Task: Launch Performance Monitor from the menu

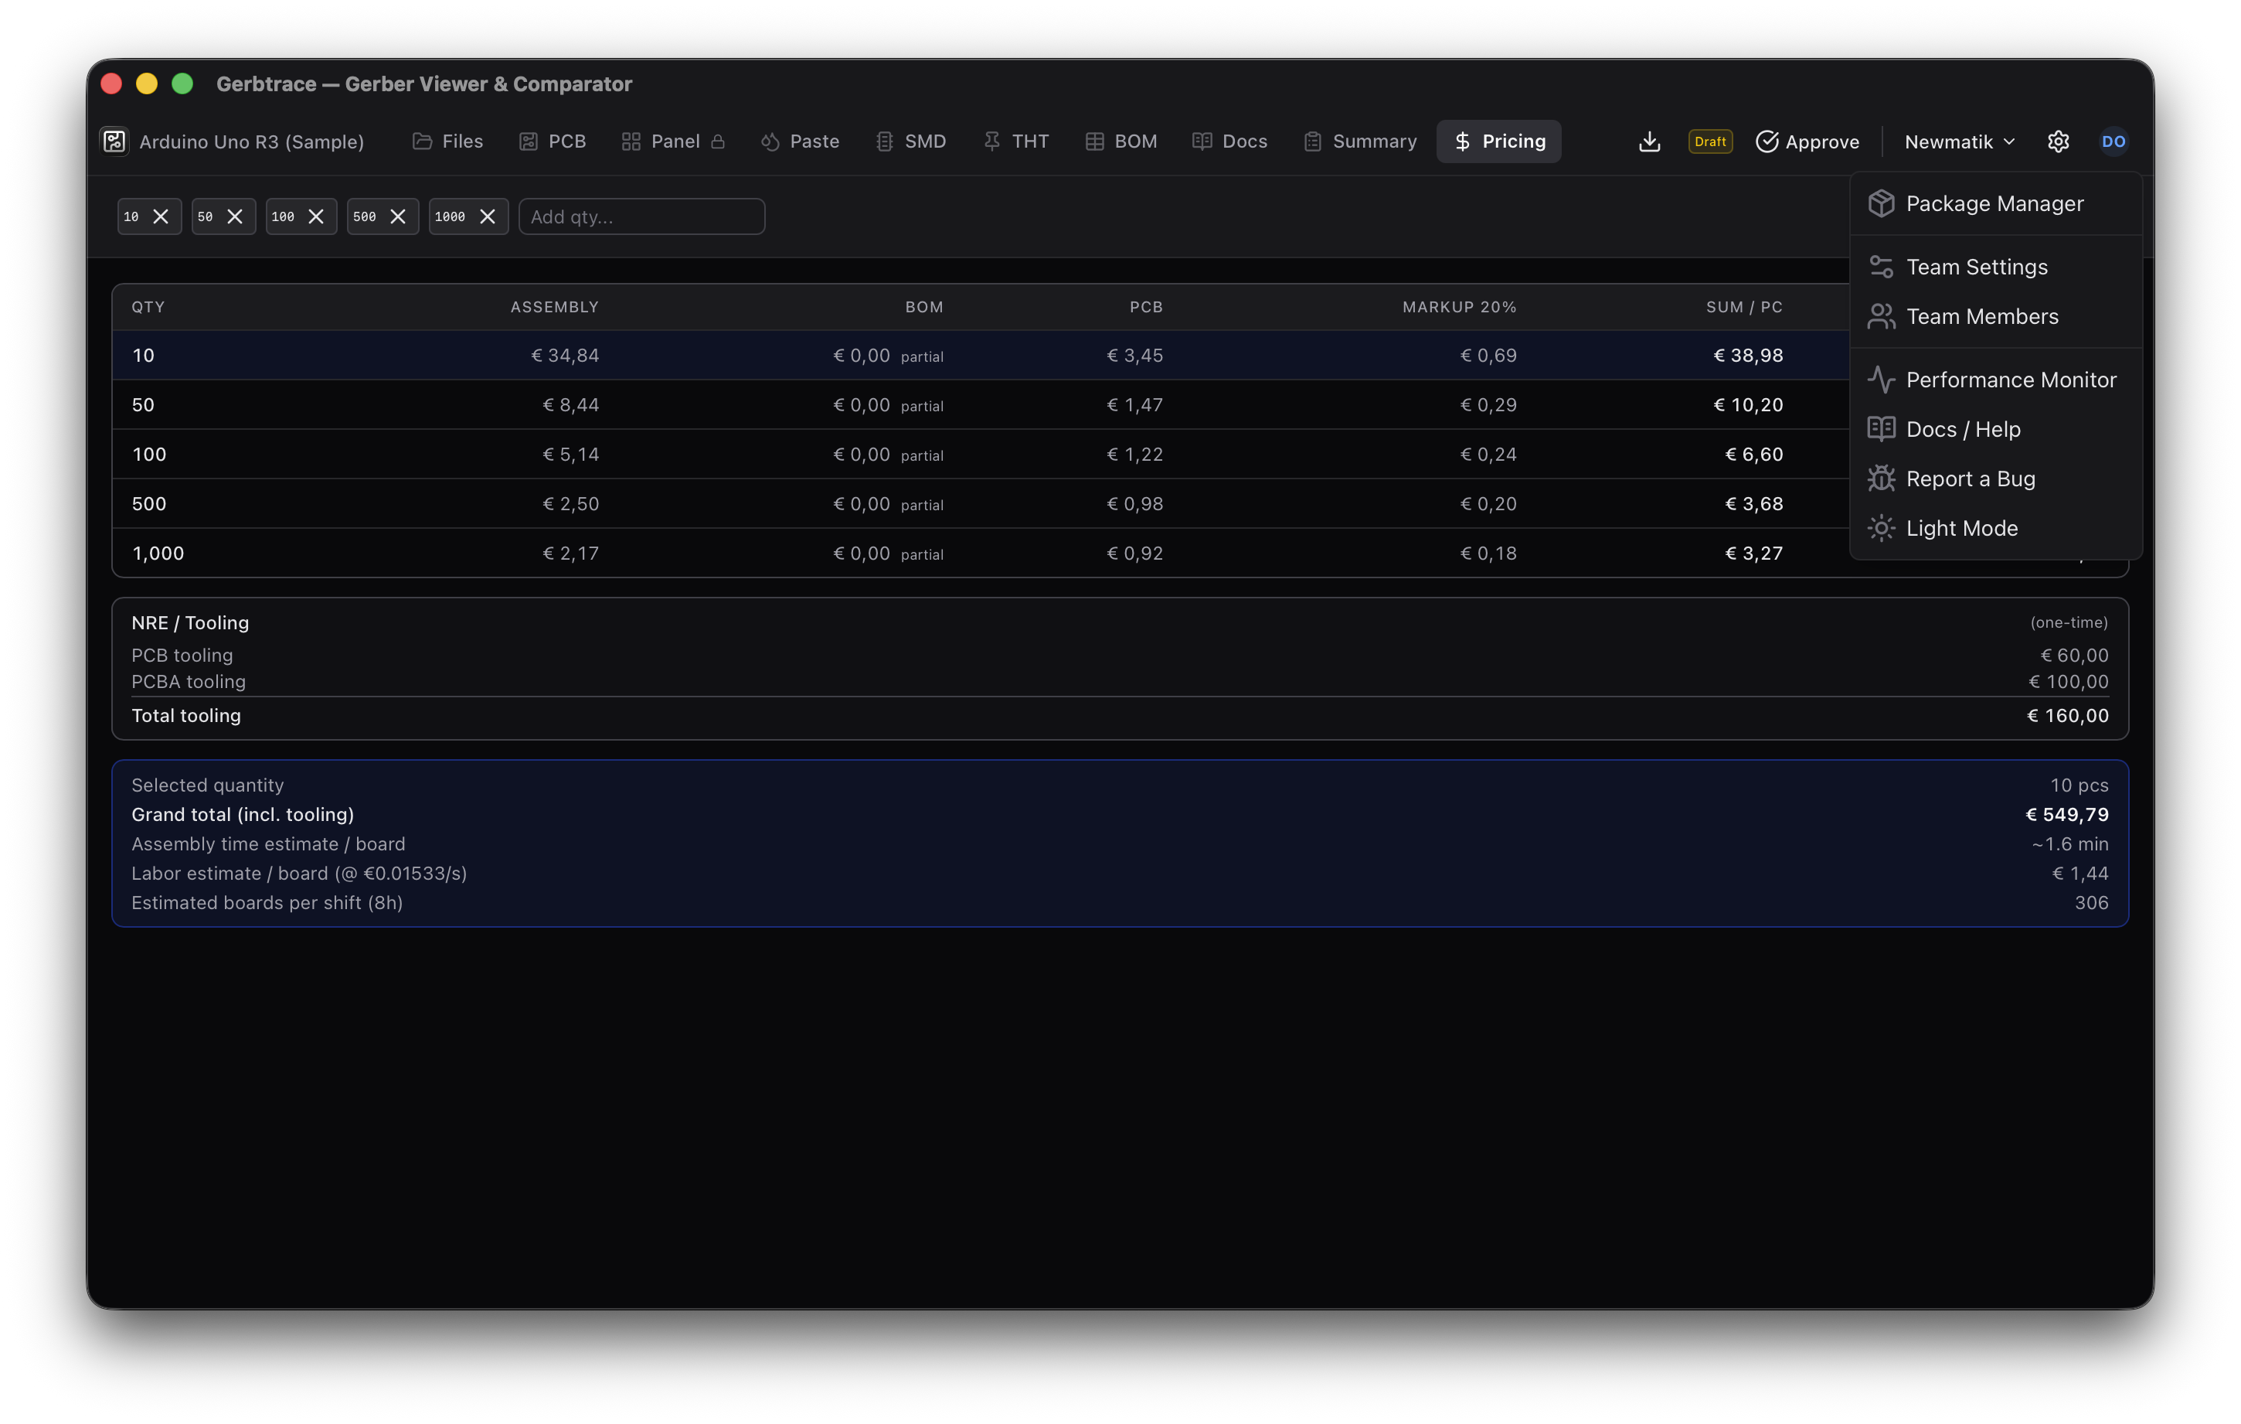Action: pyautogui.click(x=1995, y=380)
